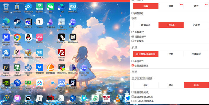Launch the Obsidian desktop shortcut
The height and width of the screenshot is (105, 209).
click(x=51, y=22)
